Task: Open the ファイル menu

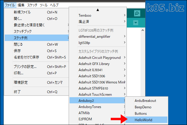Action: click(10, 5)
